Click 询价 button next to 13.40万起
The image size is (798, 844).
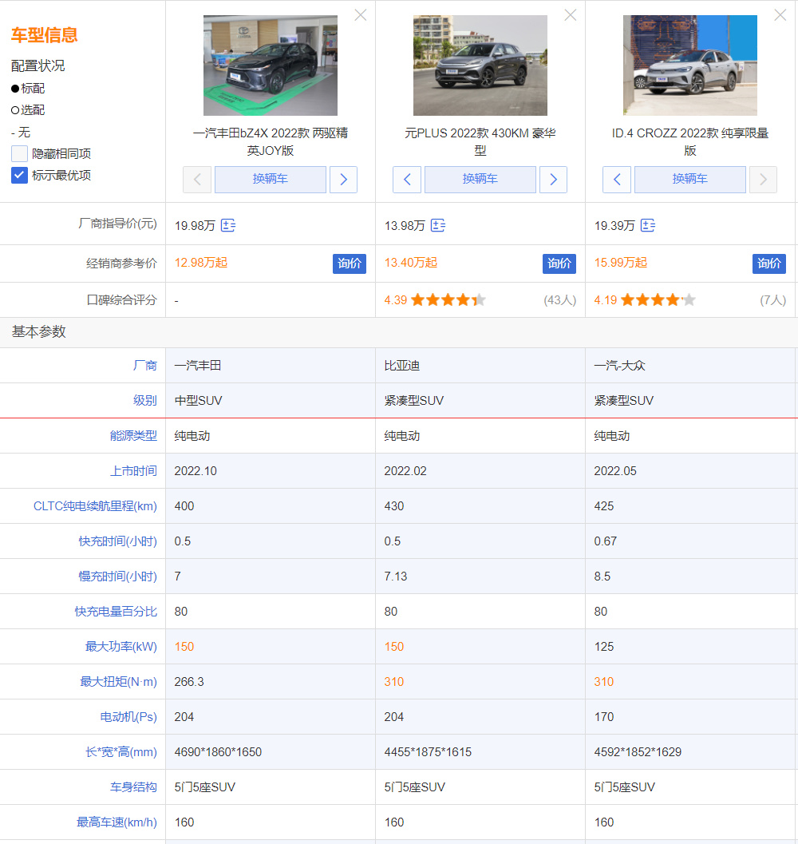point(559,264)
